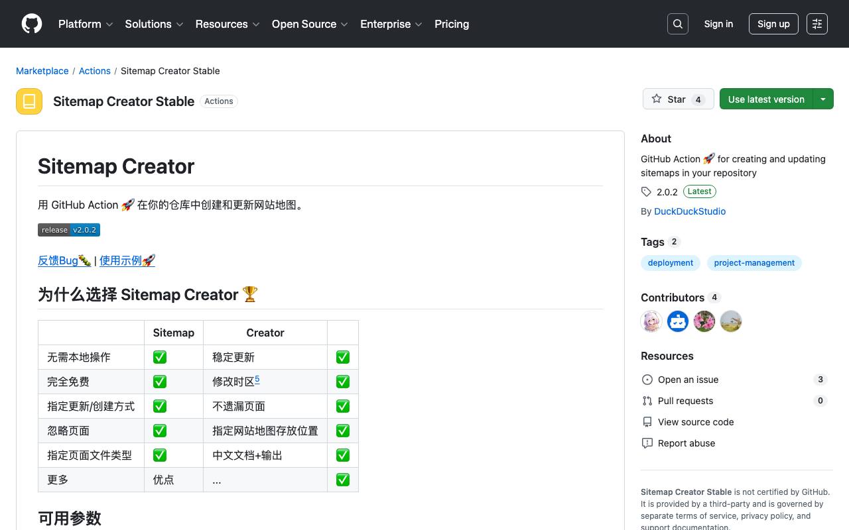This screenshot has width=849, height=530.
Task: Click the 中文文档+输出 table cell
Action: (x=265, y=455)
